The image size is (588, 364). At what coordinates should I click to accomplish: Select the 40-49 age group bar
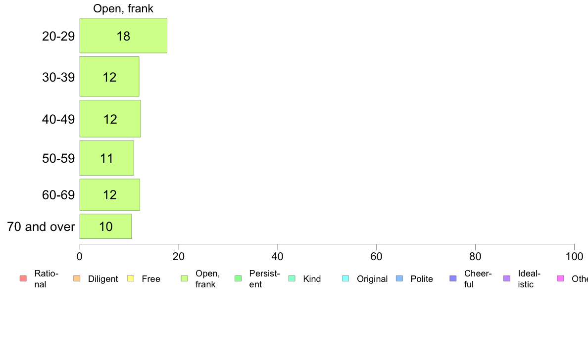click(110, 119)
